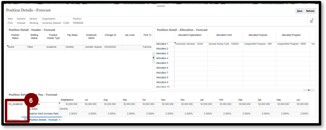Switch to the All Positions tab
Screen dimensions: 326x130
13,120
